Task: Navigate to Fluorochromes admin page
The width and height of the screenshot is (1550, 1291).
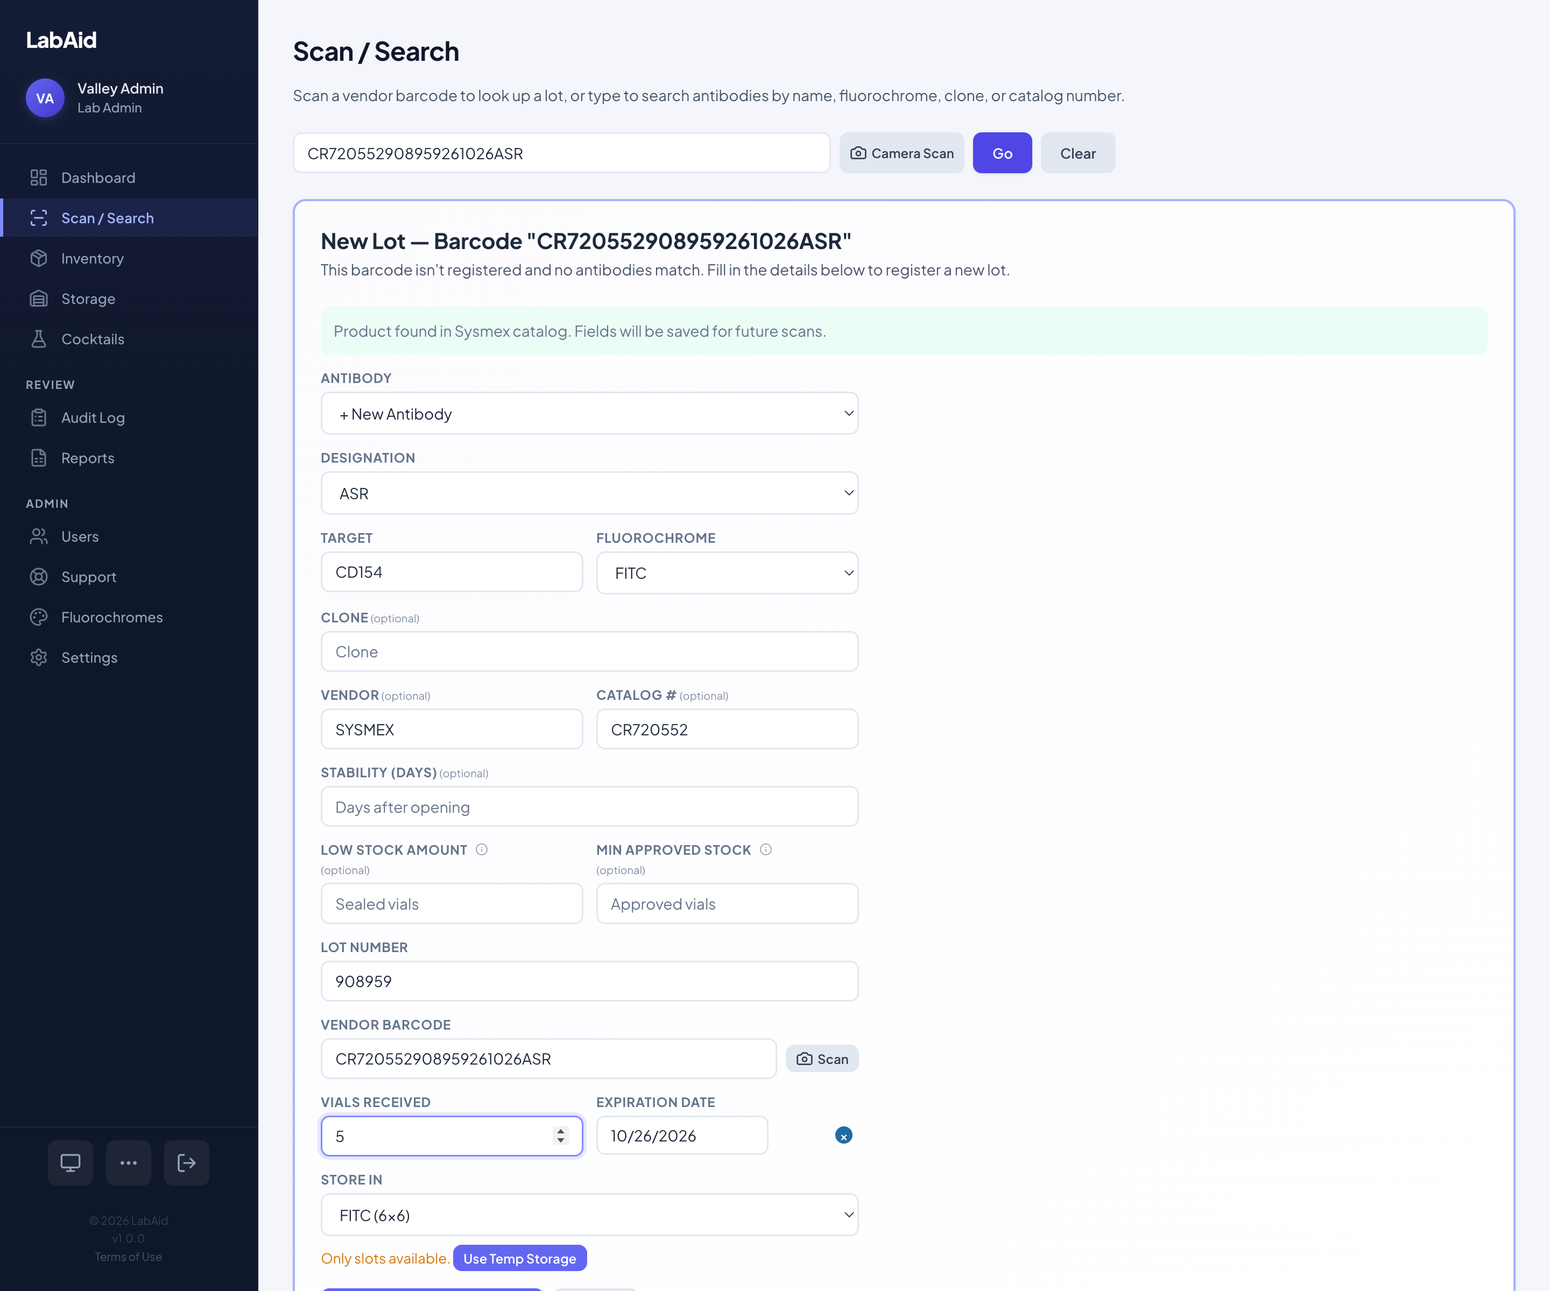Action: pos(111,617)
